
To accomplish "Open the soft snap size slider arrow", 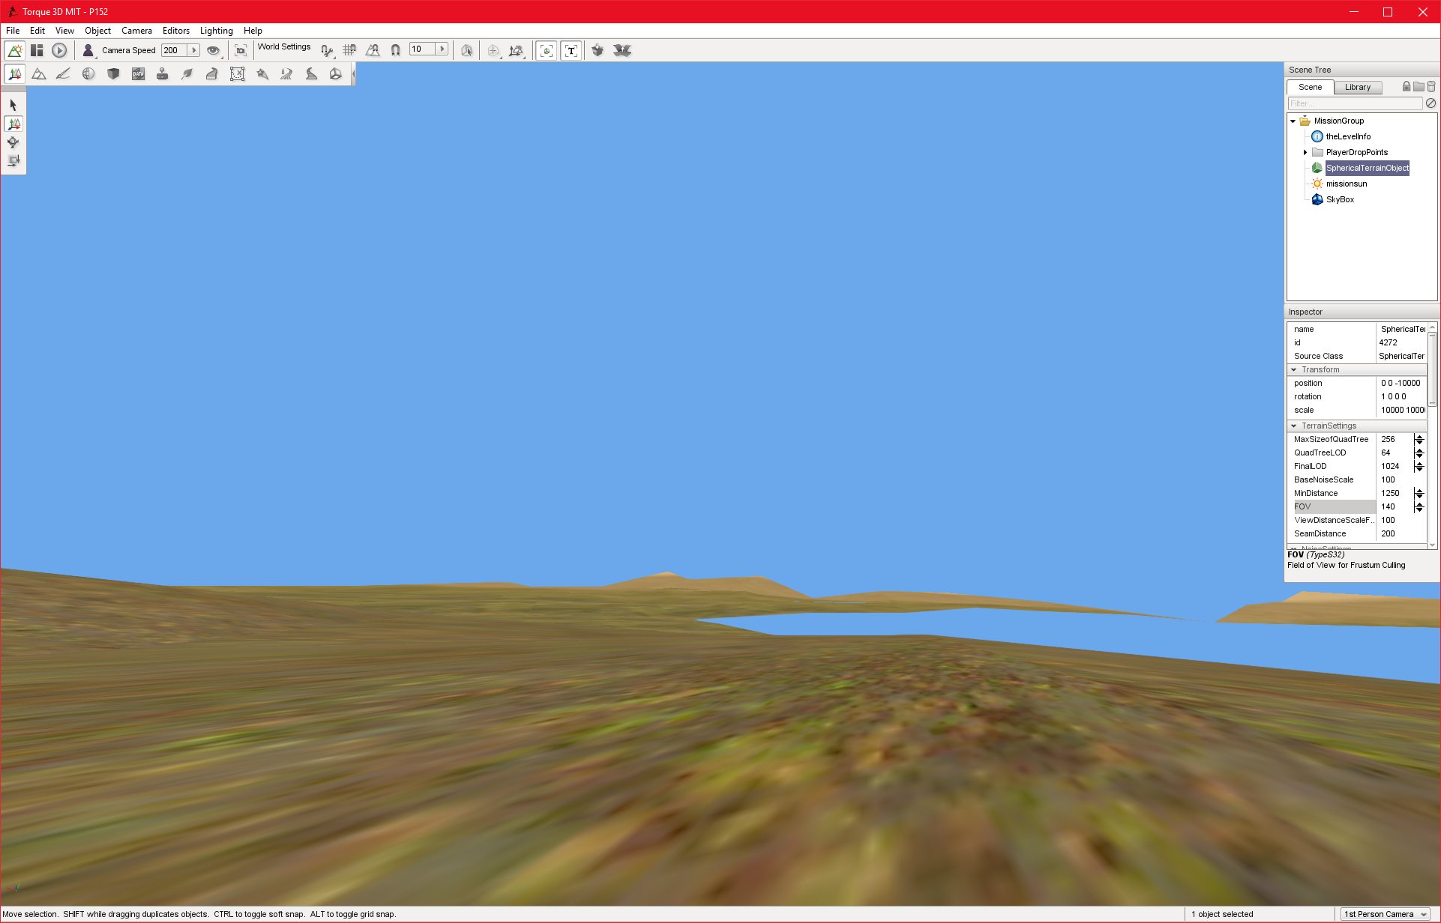I will click(442, 49).
